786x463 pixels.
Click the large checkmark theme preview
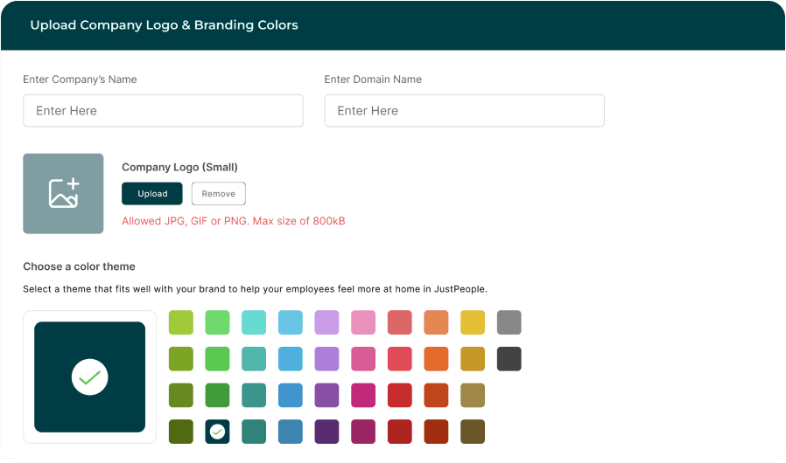89,377
